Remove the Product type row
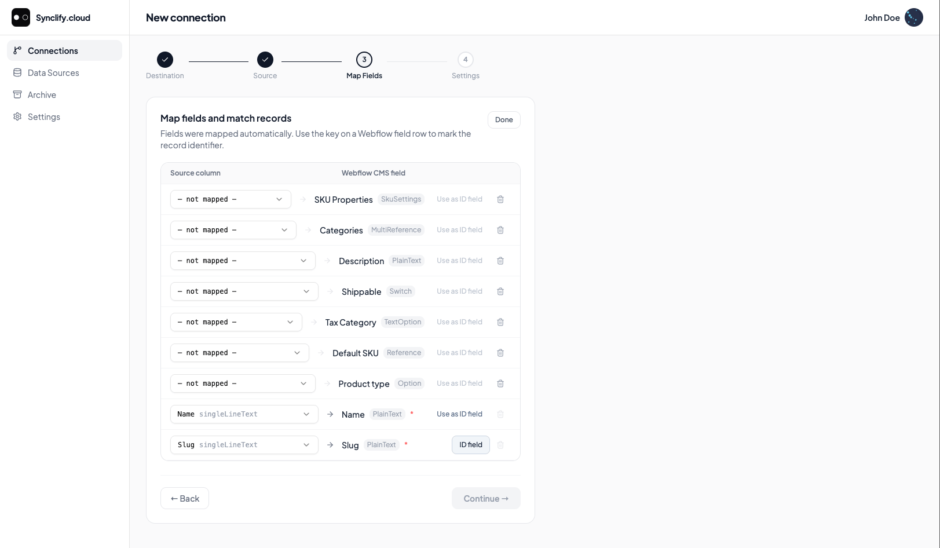The image size is (940, 548). coord(500,383)
